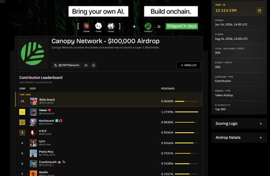Screen dimensions: 270x176
Task: Click the Aug 16, 2026 closing date
Action: point(231,39)
